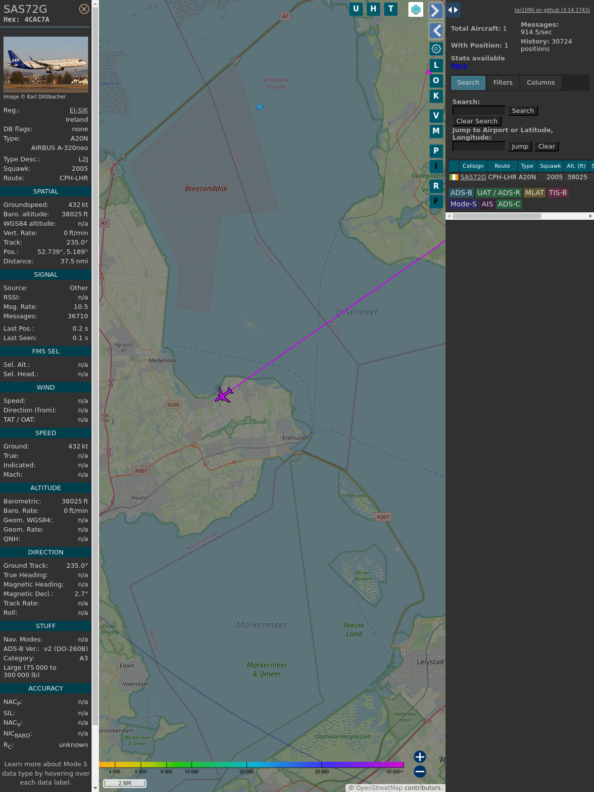Screen dimensions: 594x792
Task: Open the OpenStreetMap attribution link
Action: coord(379,788)
